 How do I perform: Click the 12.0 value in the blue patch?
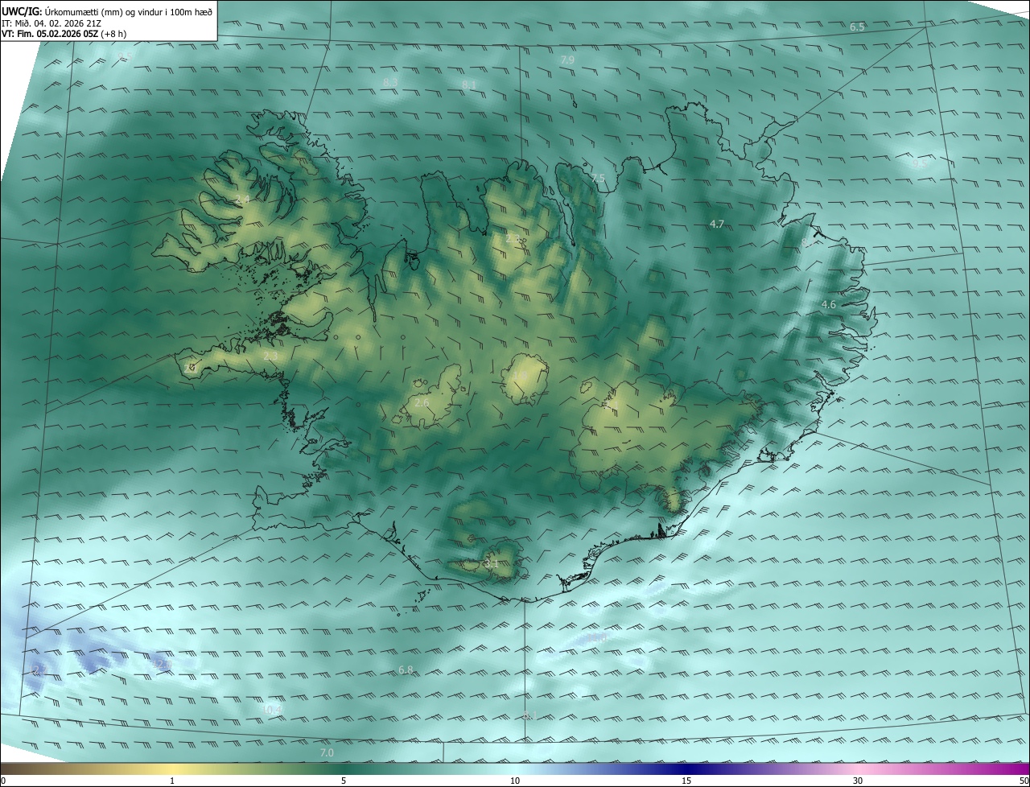(x=162, y=664)
